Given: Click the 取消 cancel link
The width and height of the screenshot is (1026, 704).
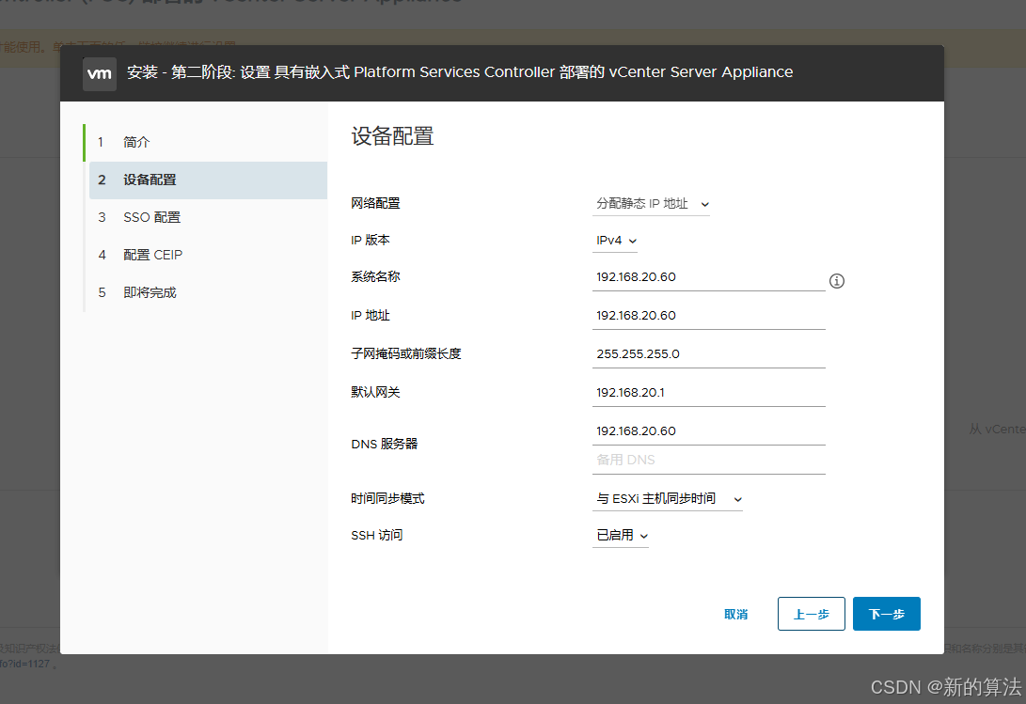Looking at the screenshot, I should pyautogui.click(x=735, y=615).
